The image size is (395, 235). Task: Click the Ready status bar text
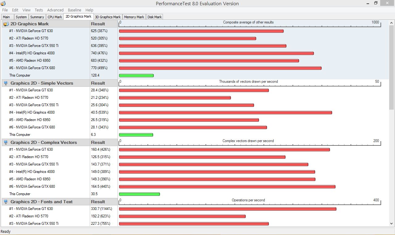(x=6, y=232)
